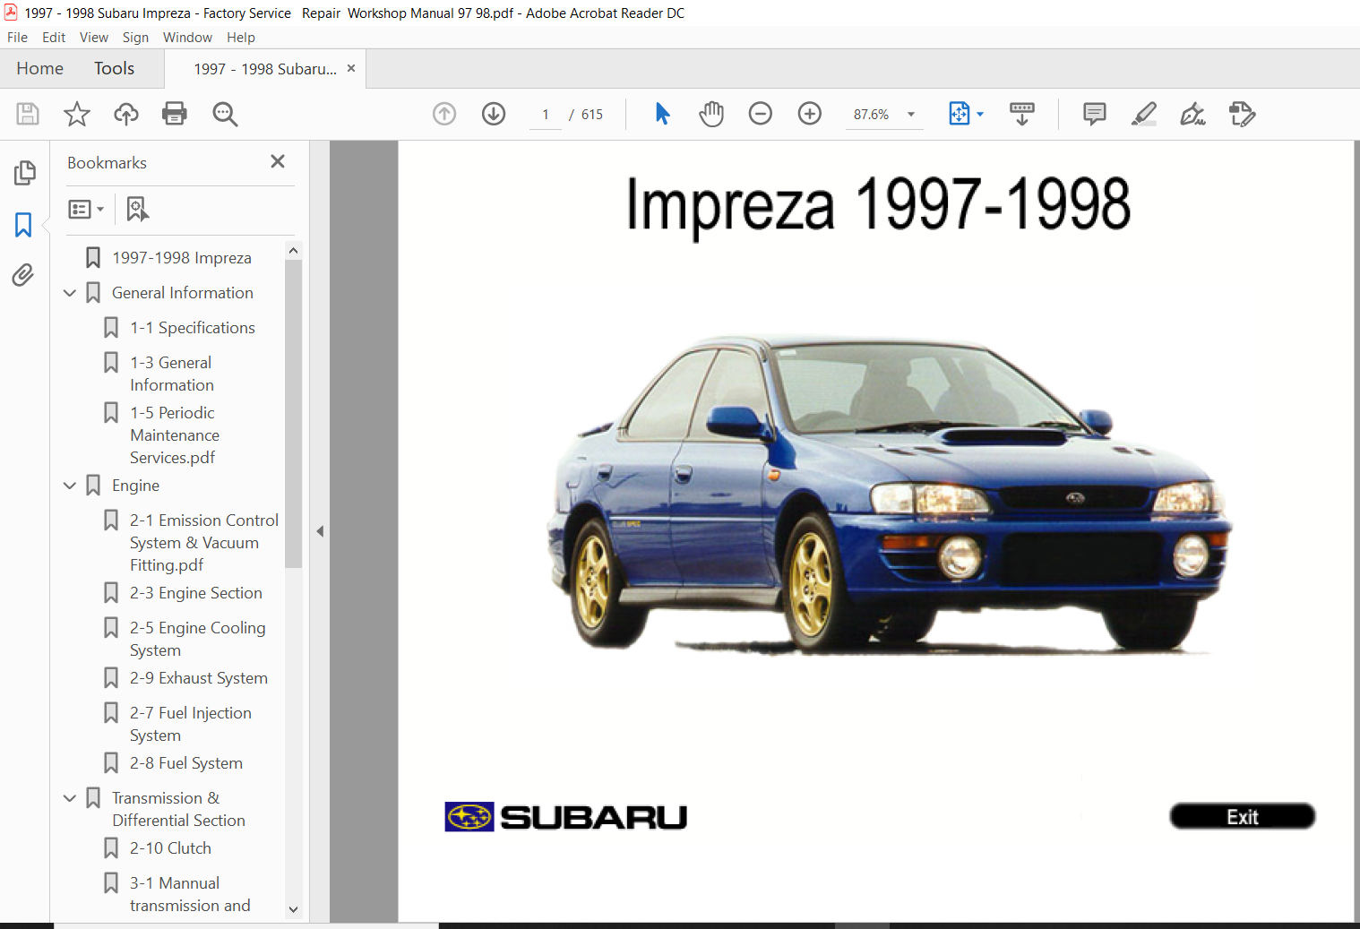Viewport: 1360px width, 929px height.
Task: Toggle read mode scrolling icon
Action: click(x=1022, y=114)
